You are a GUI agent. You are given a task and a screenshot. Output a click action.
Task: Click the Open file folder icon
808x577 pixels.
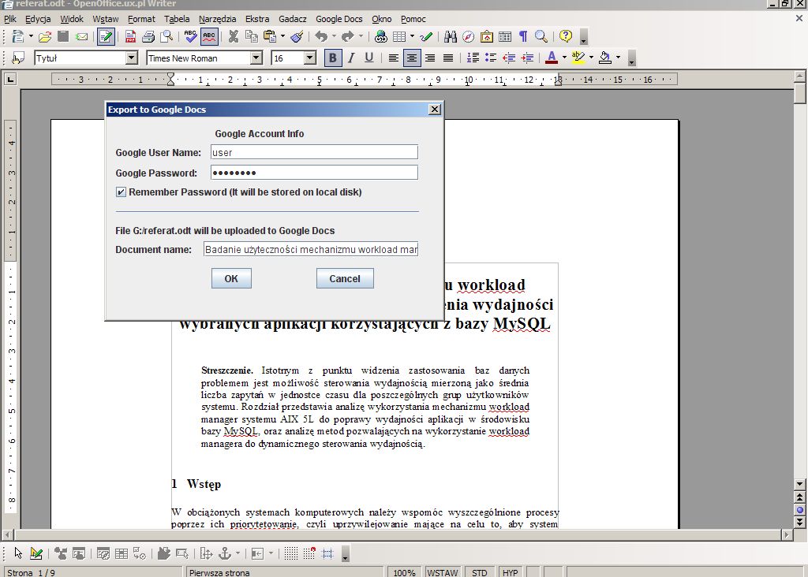coord(45,36)
